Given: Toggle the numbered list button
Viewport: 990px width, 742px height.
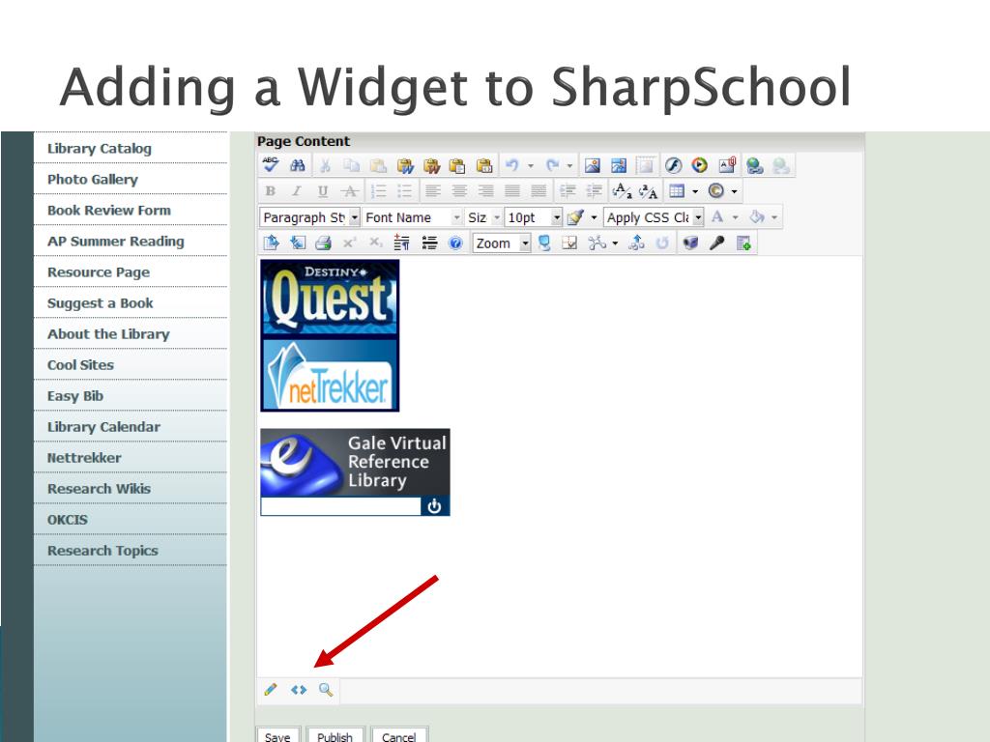Looking at the screenshot, I should 378,191.
